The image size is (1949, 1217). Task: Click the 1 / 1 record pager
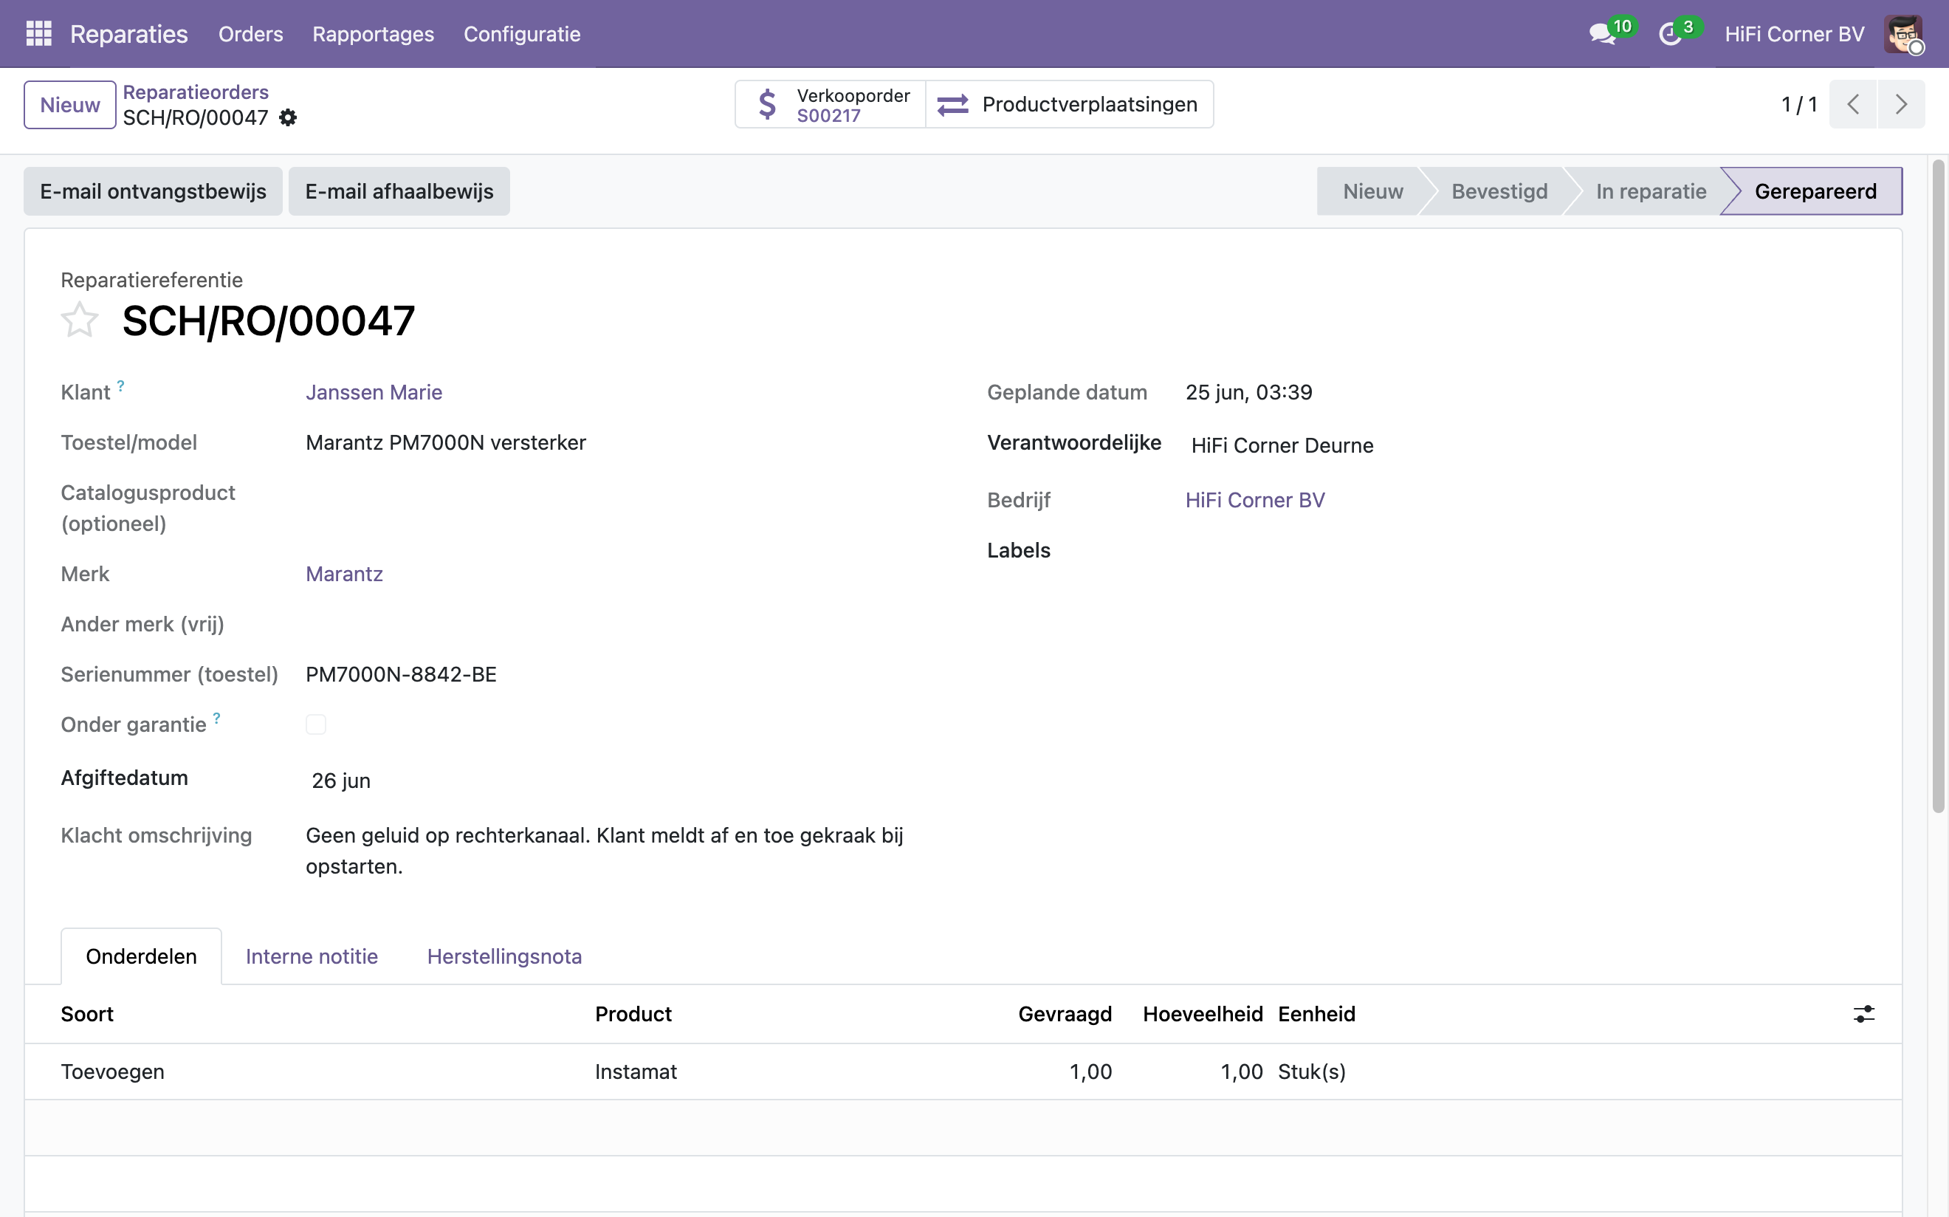1799,105
